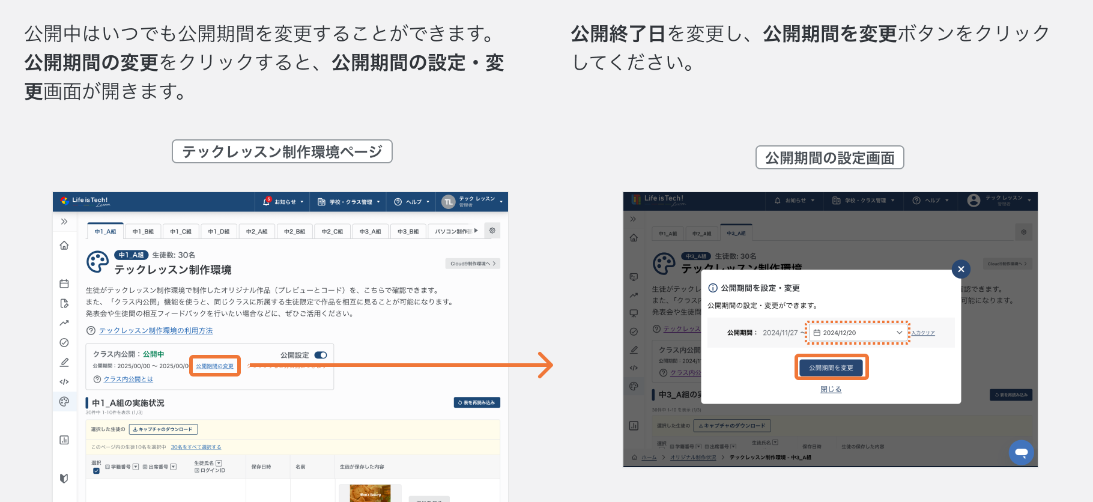Switch to the パソコン制作部 tab
The width and height of the screenshot is (1093, 502).
pos(454,231)
